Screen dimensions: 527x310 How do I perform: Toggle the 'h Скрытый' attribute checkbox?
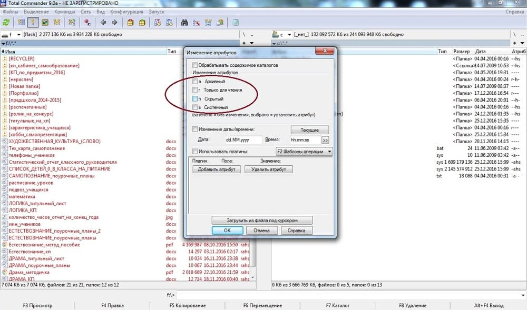[195, 98]
